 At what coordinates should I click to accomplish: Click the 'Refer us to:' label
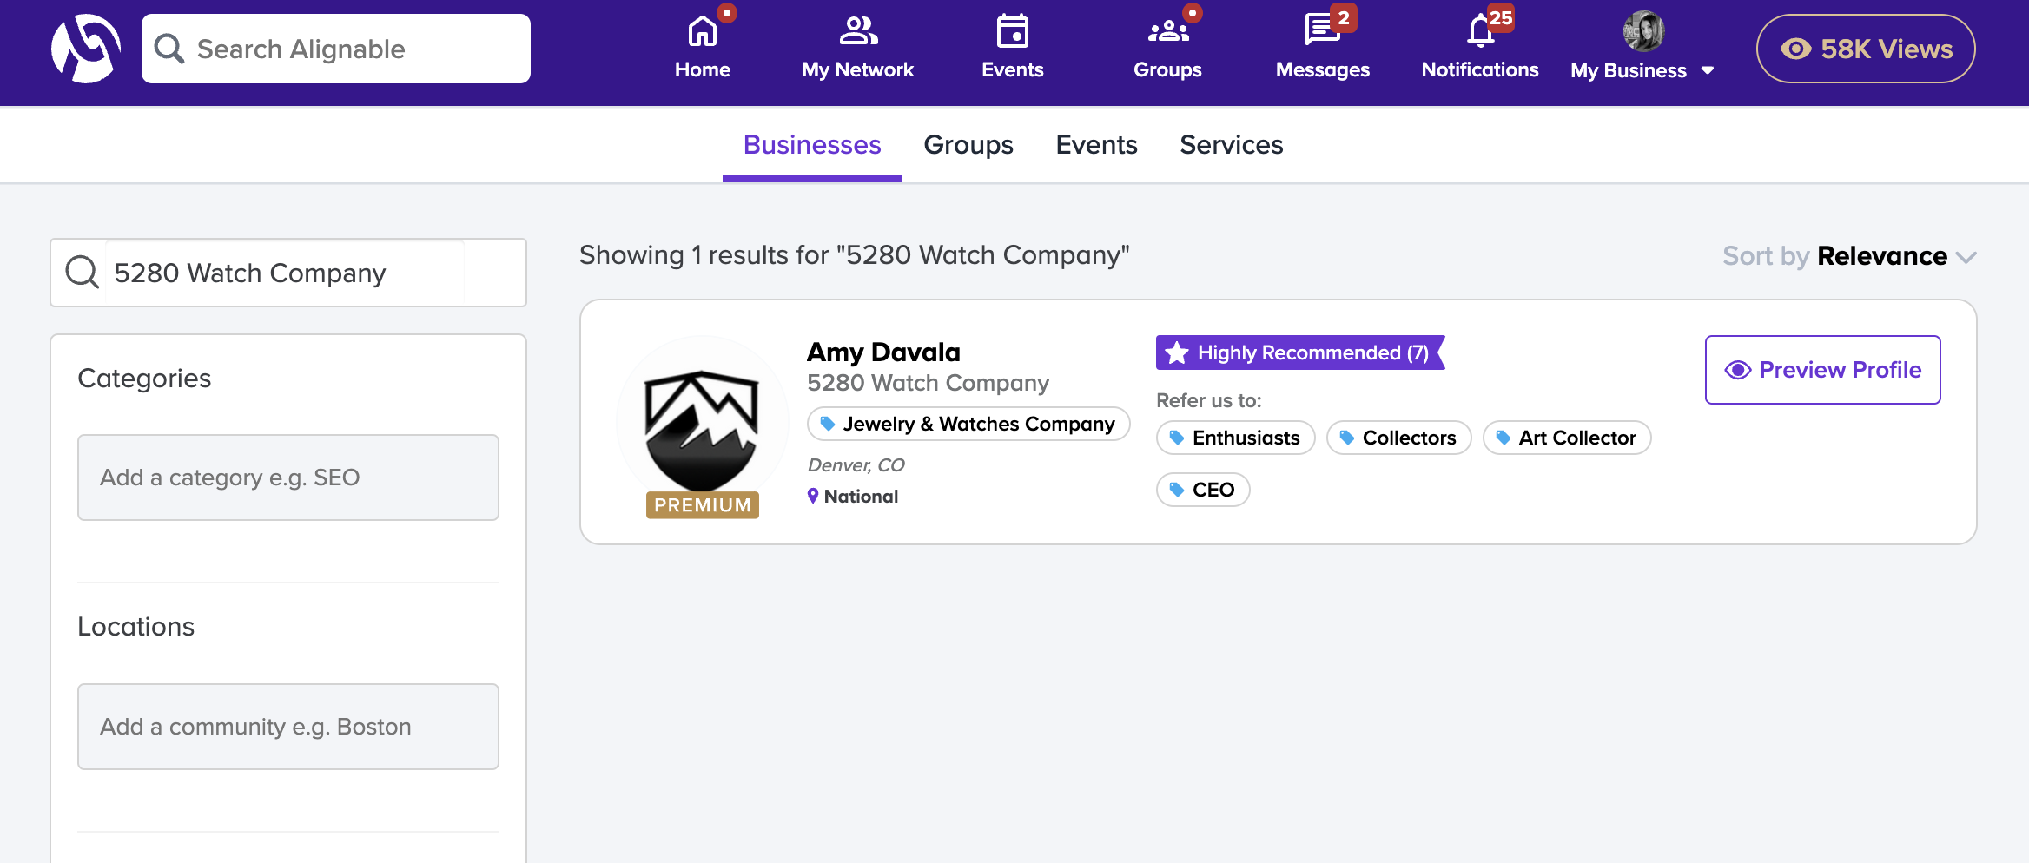(1208, 400)
